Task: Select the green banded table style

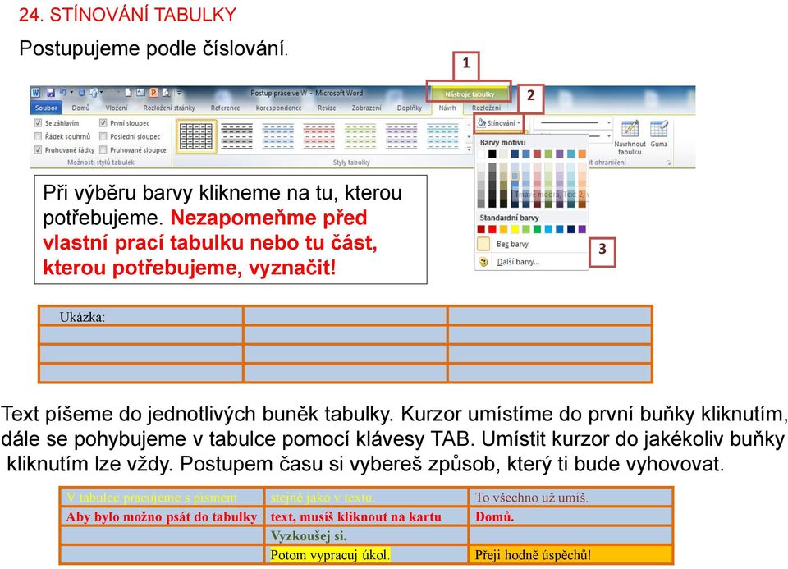Action: tap(360, 136)
